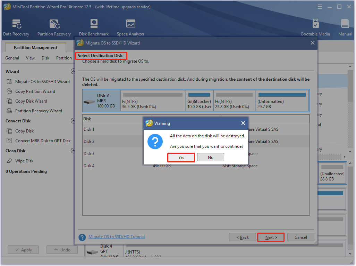Open the Manual from the toolbar
The image size is (356, 266).
(x=345, y=27)
